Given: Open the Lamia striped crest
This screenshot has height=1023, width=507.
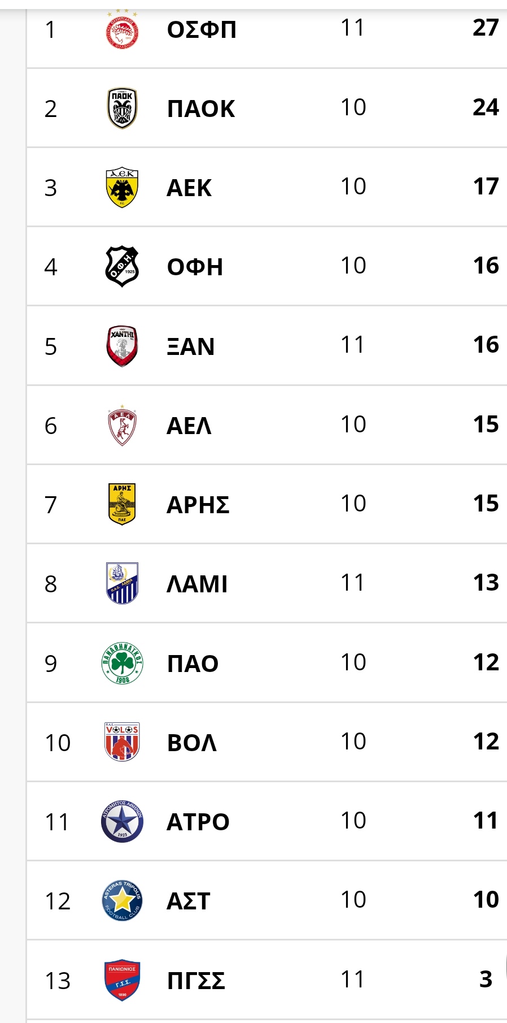Looking at the screenshot, I should coord(122,583).
